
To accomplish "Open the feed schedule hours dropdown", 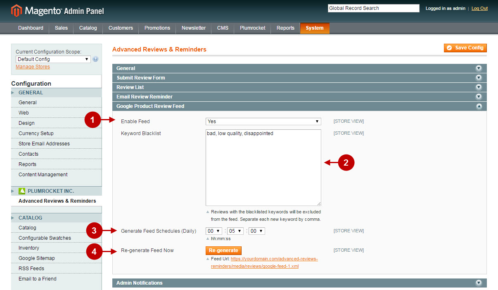I will pyautogui.click(x=214, y=231).
